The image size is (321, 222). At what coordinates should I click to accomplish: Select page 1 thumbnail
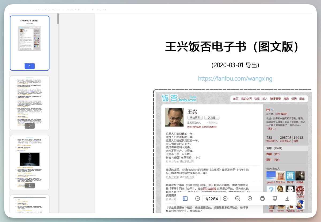[x=30, y=43]
